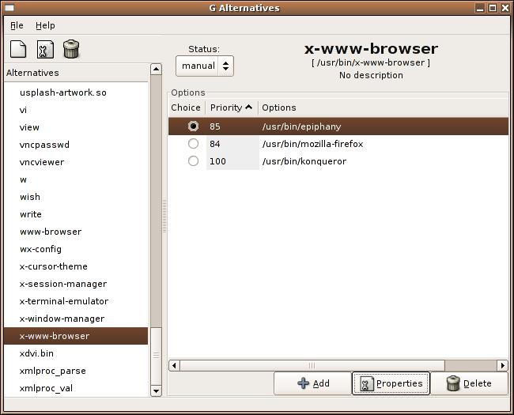The height and width of the screenshot is (415, 514).
Task: Sort by the Priority column header
Action: tap(231, 108)
